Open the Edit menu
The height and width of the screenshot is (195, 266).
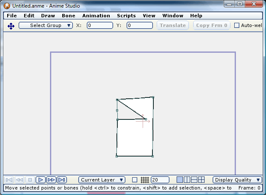click(x=29, y=16)
